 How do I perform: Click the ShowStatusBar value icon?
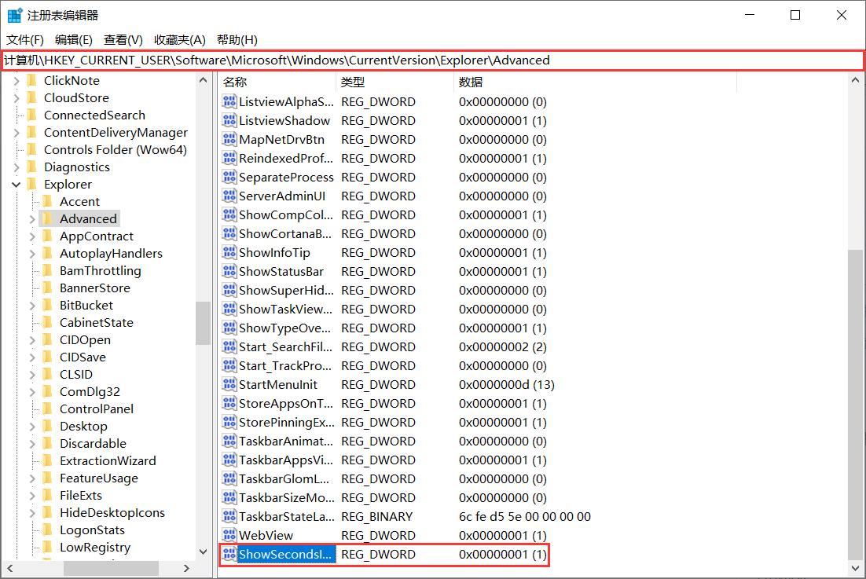click(229, 272)
